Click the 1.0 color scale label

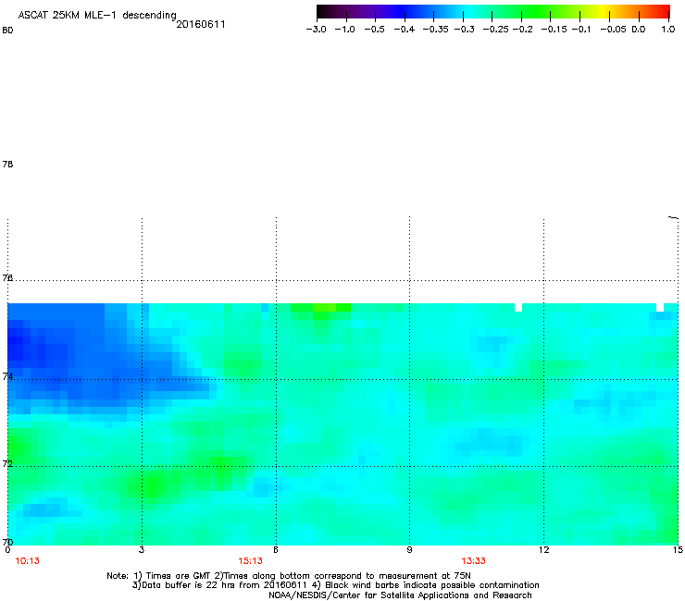668,30
